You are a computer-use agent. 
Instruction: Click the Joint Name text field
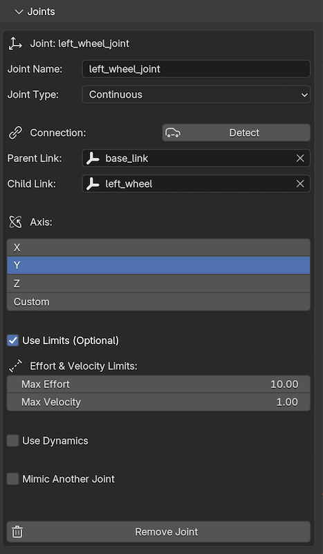(x=196, y=69)
